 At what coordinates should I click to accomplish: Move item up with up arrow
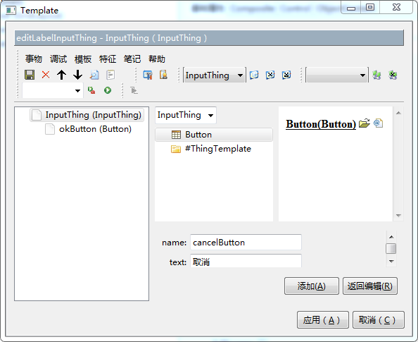(62, 75)
